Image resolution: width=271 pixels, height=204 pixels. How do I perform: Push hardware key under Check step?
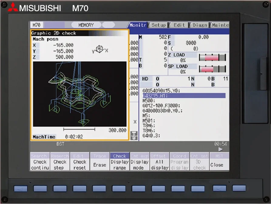(x=60, y=189)
